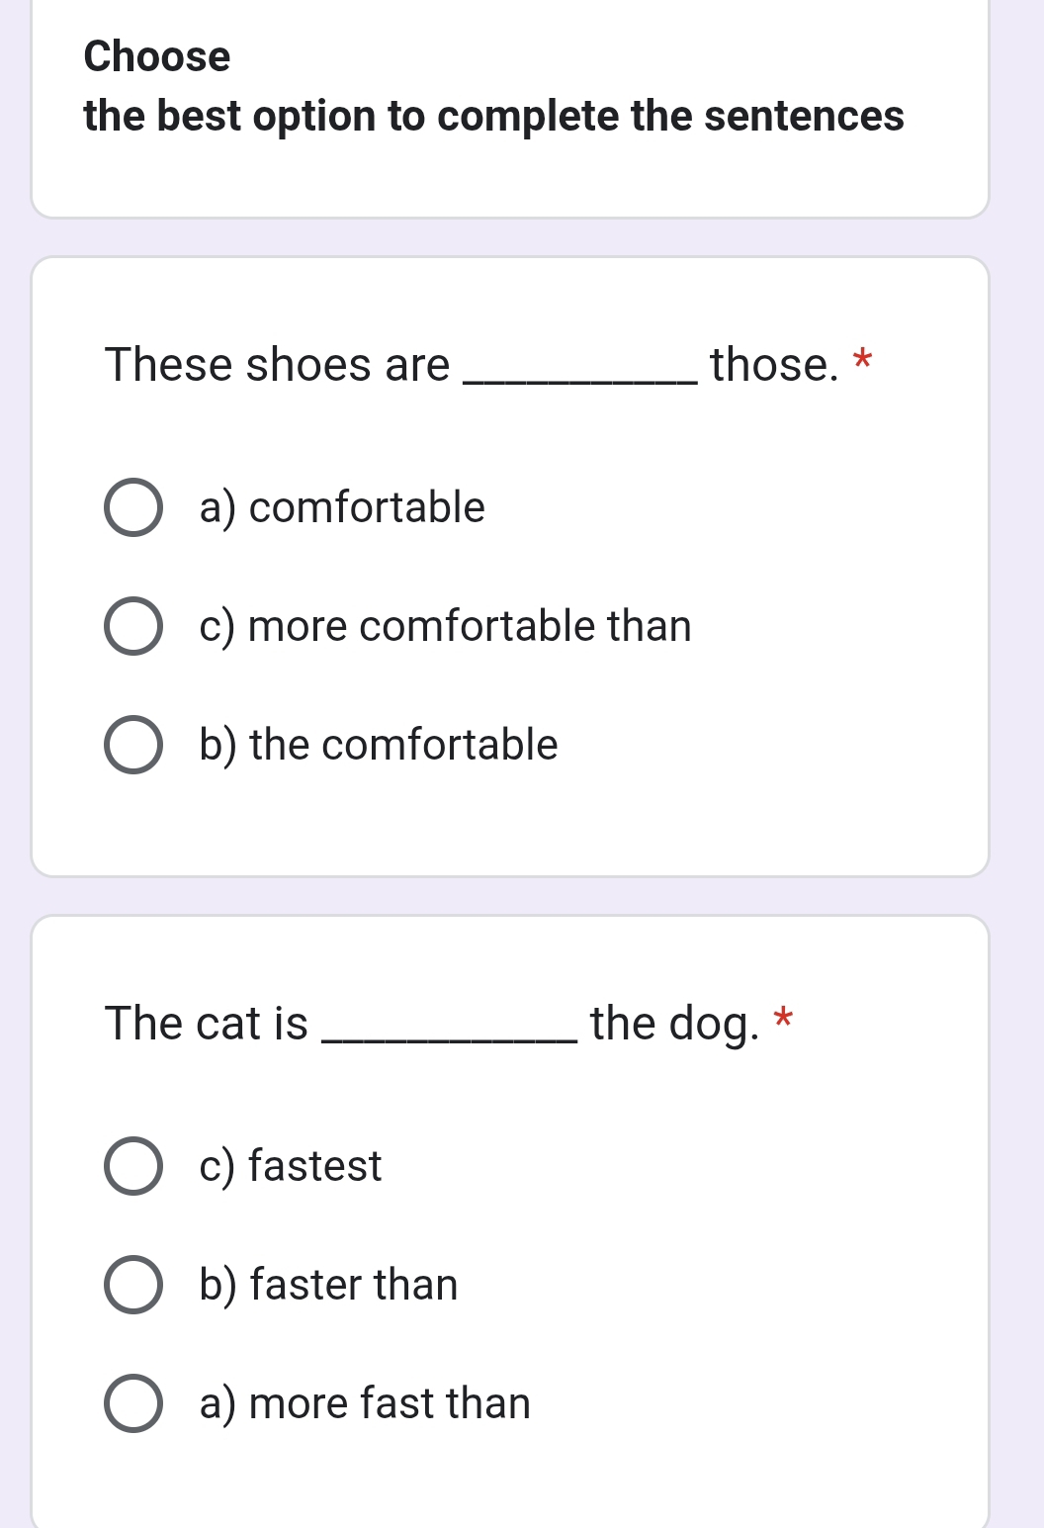Click the red asterisk after 'the dog.'
This screenshot has height=1528, width=1044.
click(x=783, y=1018)
